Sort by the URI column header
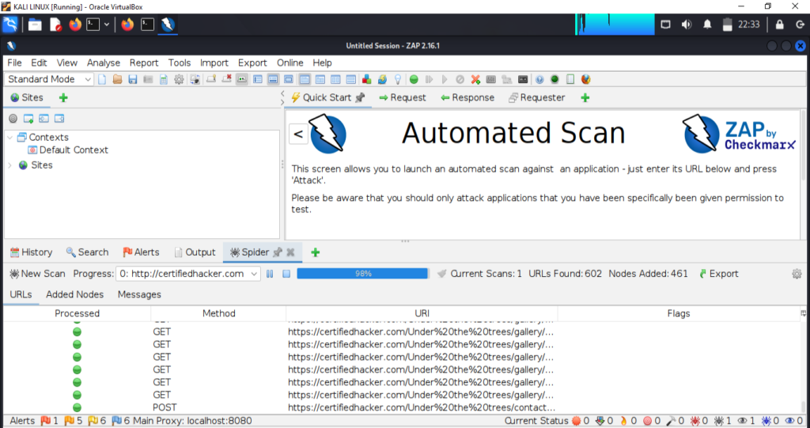Viewport: 810px width, 428px height. tap(422, 313)
